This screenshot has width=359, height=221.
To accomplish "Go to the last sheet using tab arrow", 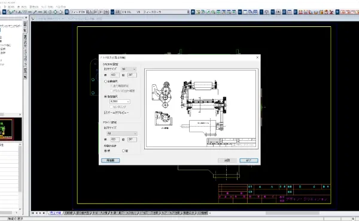I will click(x=44, y=213).
